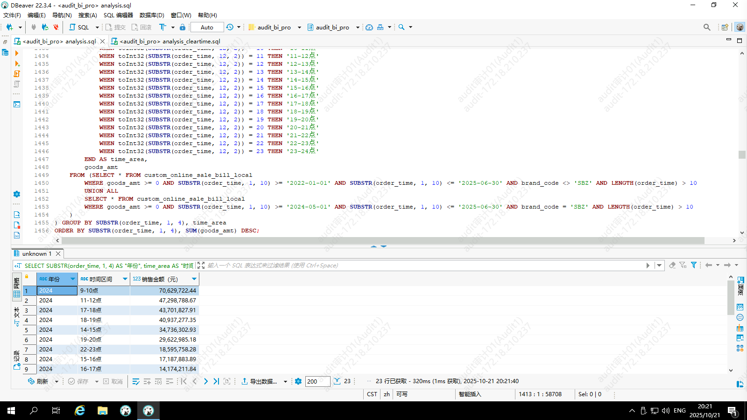This screenshot has width=747, height=420.
Task: Click the blue results filter funnel icon
Action: tap(694, 265)
